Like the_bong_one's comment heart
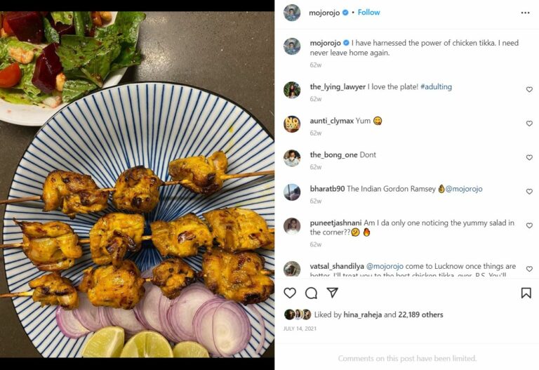539x370 pixels. coord(529,158)
